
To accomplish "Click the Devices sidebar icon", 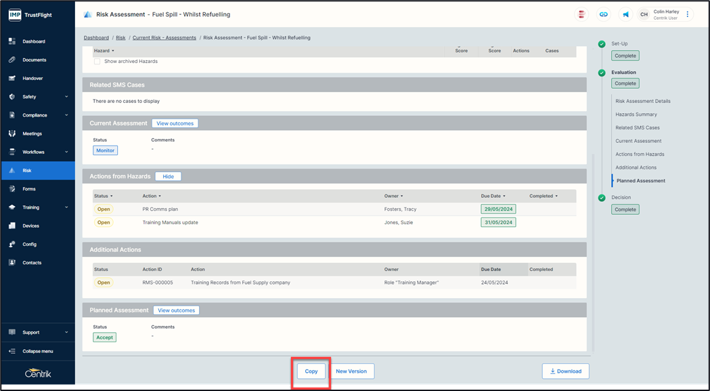I will (x=12, y=226).
